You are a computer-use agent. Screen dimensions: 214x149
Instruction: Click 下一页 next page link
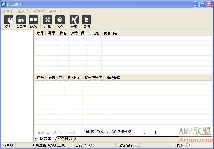(63, 132)
